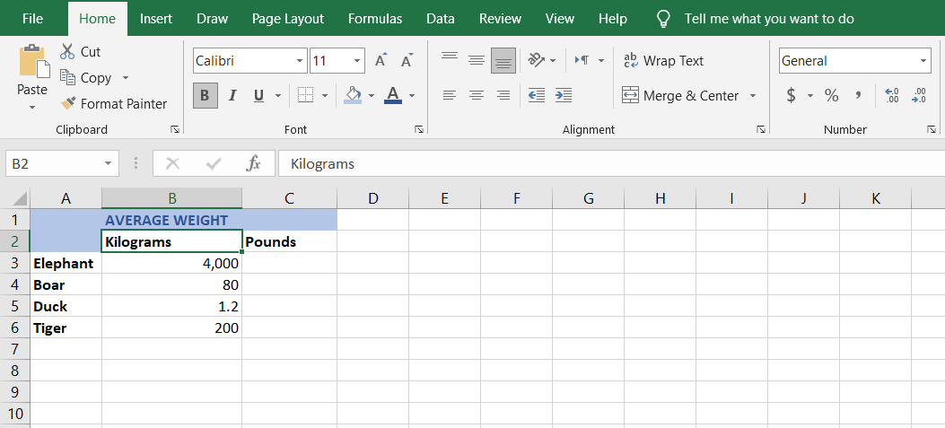Center align text horizontally
Screen dimensions: 945x428
477,95
